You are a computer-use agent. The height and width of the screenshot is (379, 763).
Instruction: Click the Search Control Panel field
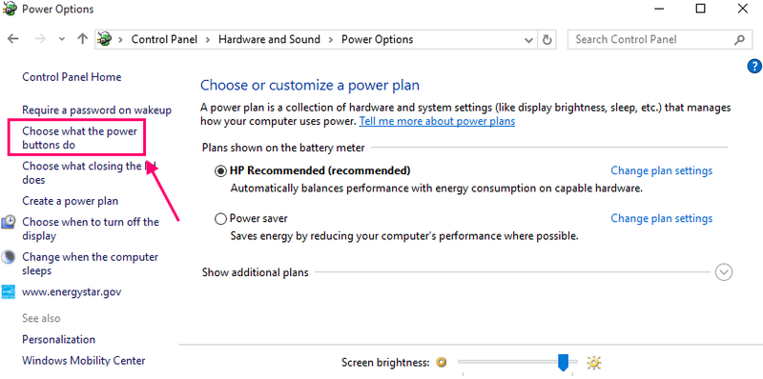click(x=652, y=39)
